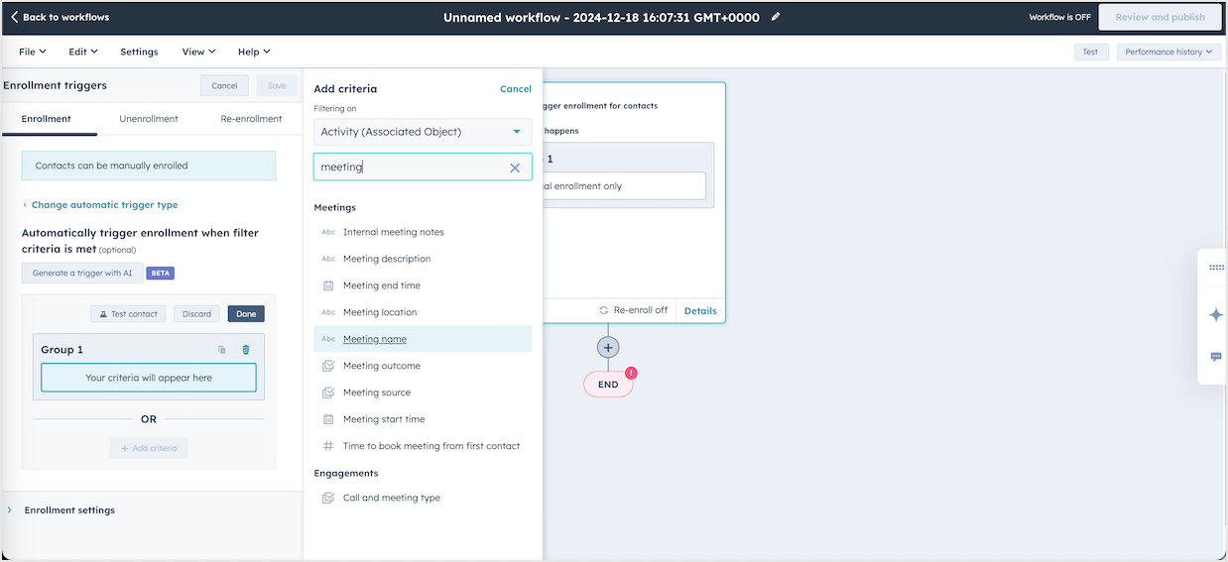Switch to the Unenrollment tab

point(149,119)
